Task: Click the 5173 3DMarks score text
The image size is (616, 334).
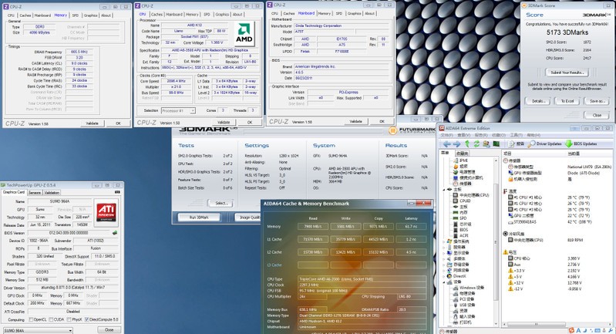Action: coord(567,32)
